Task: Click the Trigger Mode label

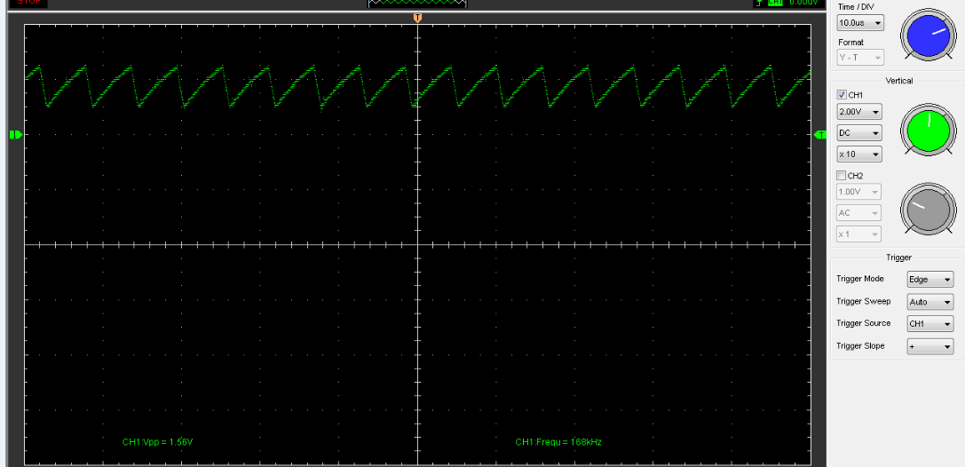Action: coord(859,279)
